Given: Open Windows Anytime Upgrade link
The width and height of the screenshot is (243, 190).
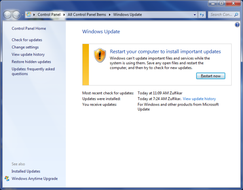Looking at the screenshot, I should click(35, 178).
